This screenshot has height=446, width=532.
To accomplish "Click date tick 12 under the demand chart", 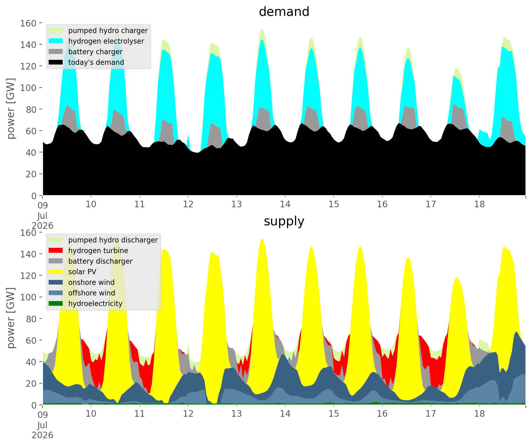I will (188, 204).
